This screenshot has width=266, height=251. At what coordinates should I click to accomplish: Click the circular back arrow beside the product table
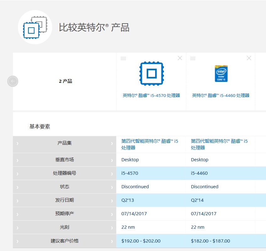pos(13,81)
